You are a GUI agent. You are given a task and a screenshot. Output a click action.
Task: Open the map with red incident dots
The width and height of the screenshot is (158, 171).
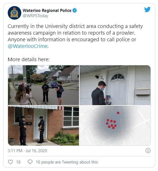click(115, 126)
